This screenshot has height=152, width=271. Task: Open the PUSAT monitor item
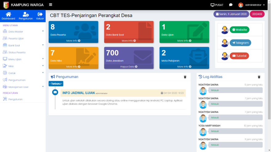tap(217, 5)
